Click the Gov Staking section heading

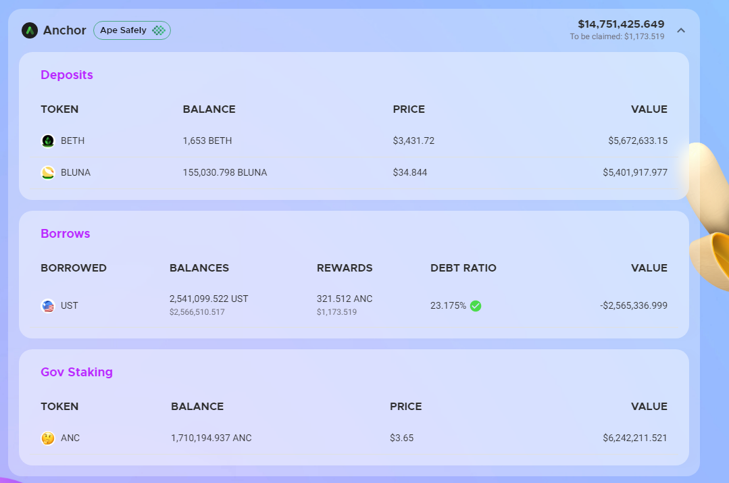[77, 372]
